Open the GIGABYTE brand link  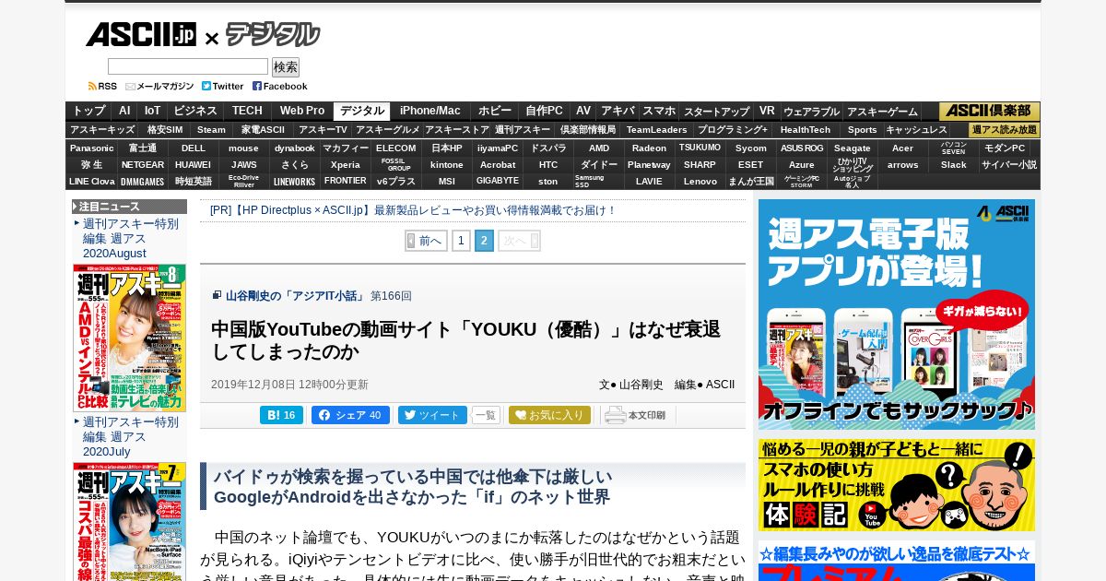coord(498,181)
